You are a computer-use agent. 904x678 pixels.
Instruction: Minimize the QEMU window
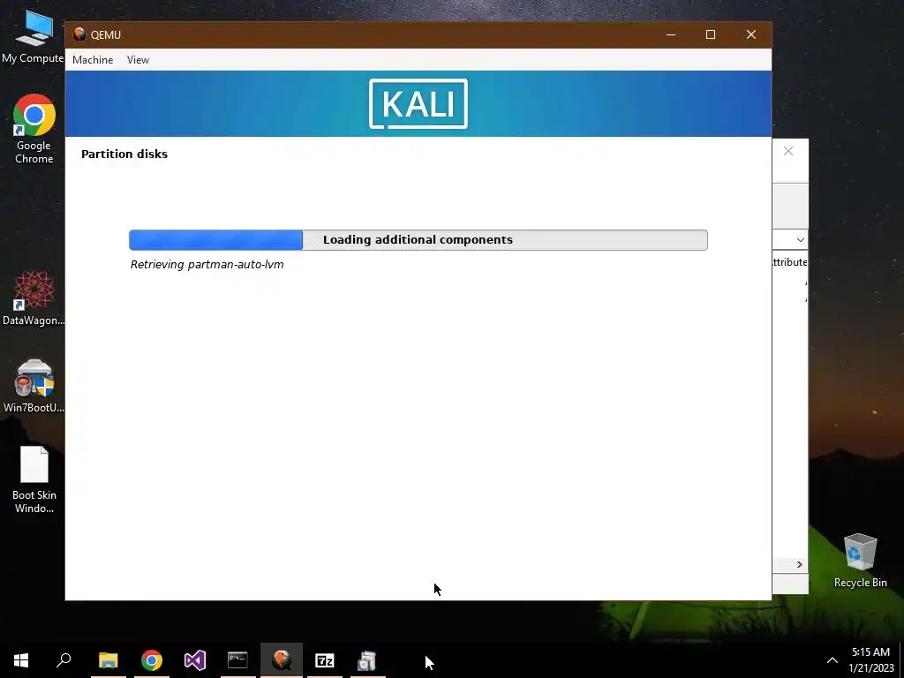671,34
